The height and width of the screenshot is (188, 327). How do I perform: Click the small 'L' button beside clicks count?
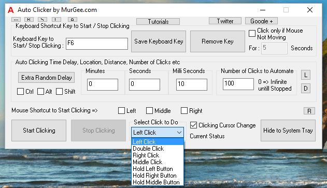pos(306,75)
